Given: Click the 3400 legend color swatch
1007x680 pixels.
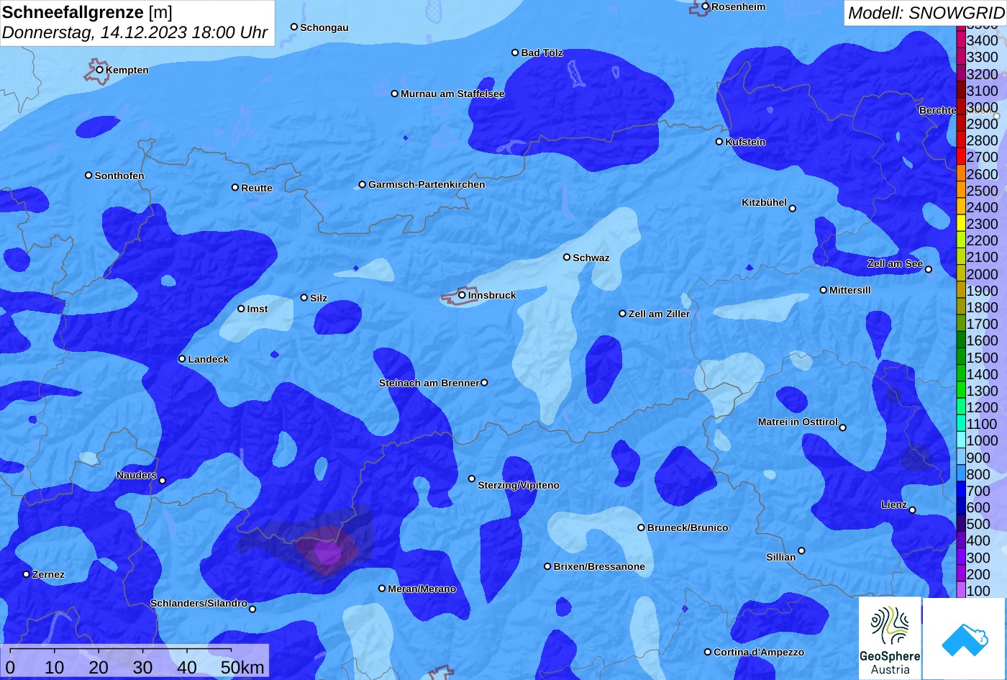Looking at the screenshot, I should (961, 40).
